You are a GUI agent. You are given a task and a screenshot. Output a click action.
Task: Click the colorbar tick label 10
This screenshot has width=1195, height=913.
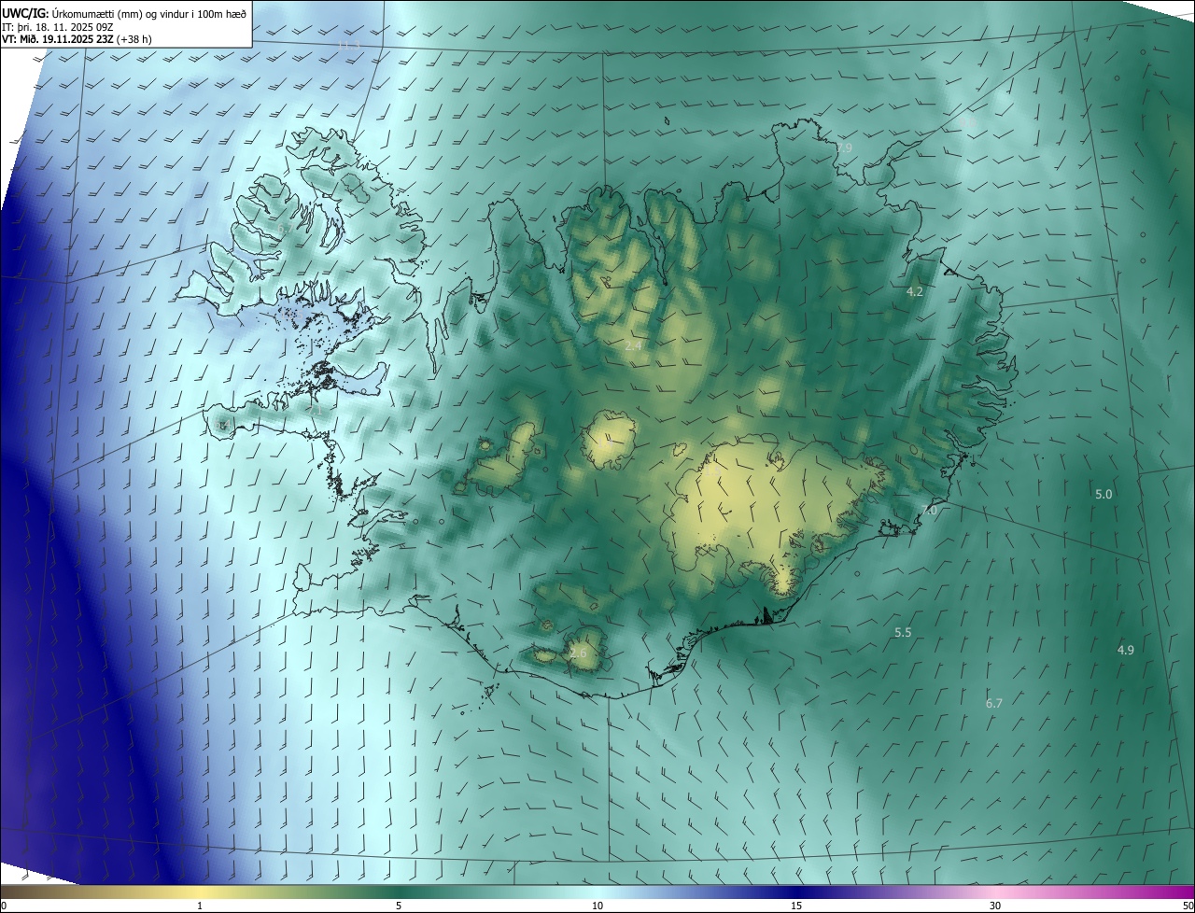pos(597,906)
